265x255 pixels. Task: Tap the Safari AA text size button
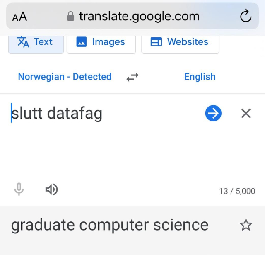(x=19, y=17)
